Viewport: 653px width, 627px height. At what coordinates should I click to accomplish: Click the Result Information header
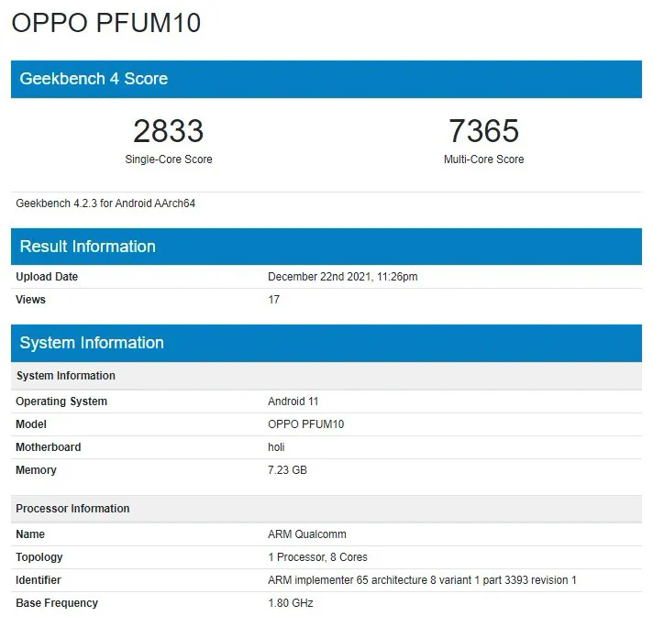coord(87,247)
